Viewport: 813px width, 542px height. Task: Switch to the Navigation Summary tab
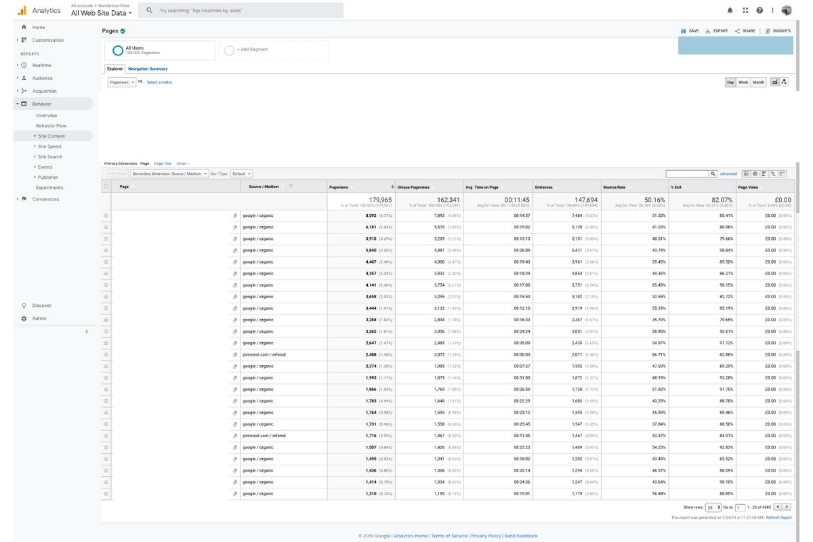click(148, 68)
